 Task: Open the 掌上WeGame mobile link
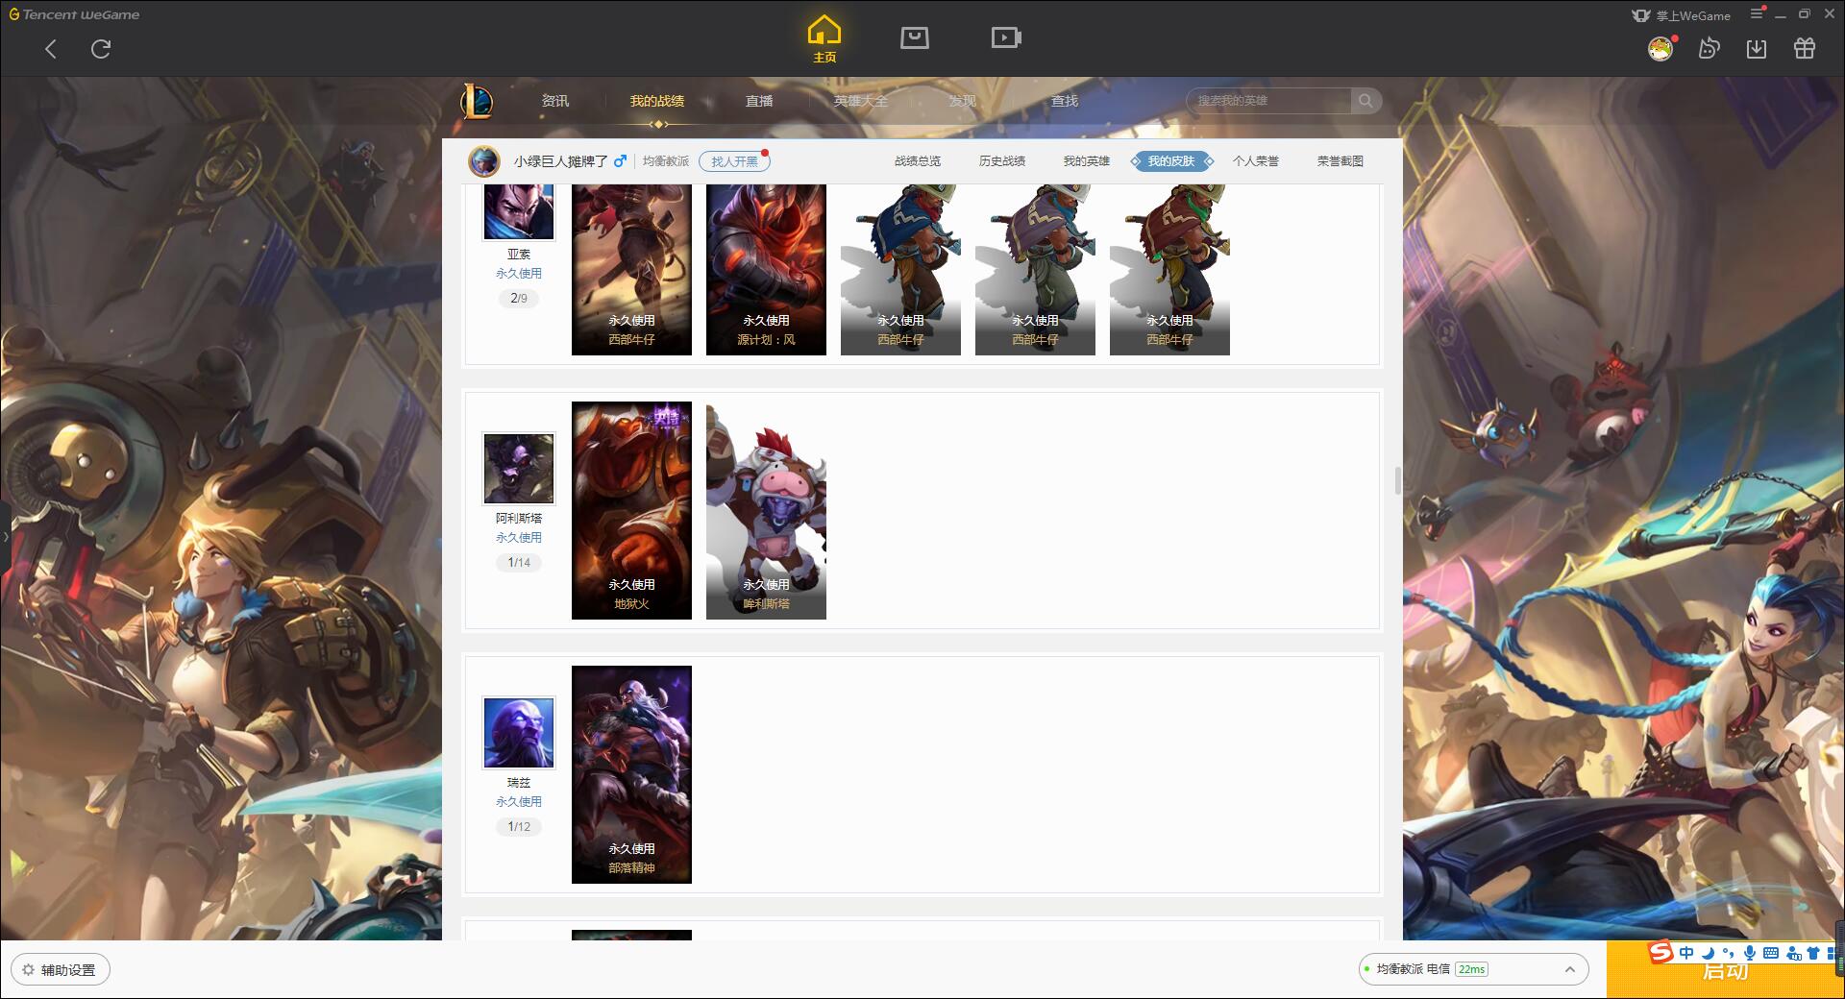point(1682,15)
